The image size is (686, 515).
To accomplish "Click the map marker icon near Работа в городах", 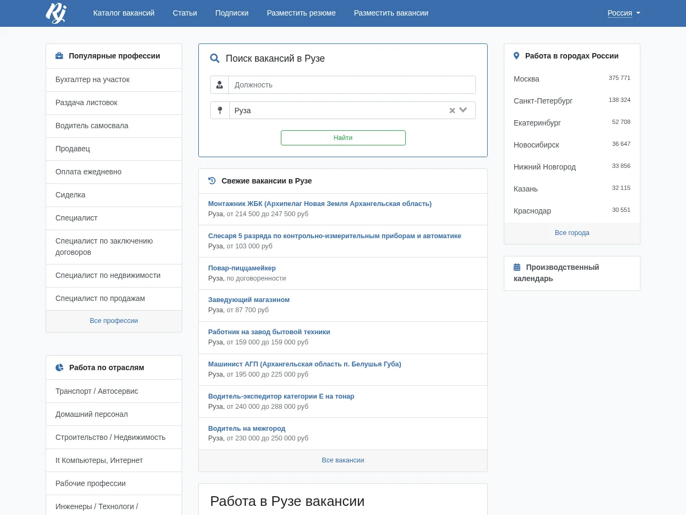I will pyautogui.click(x=517, y=56).
